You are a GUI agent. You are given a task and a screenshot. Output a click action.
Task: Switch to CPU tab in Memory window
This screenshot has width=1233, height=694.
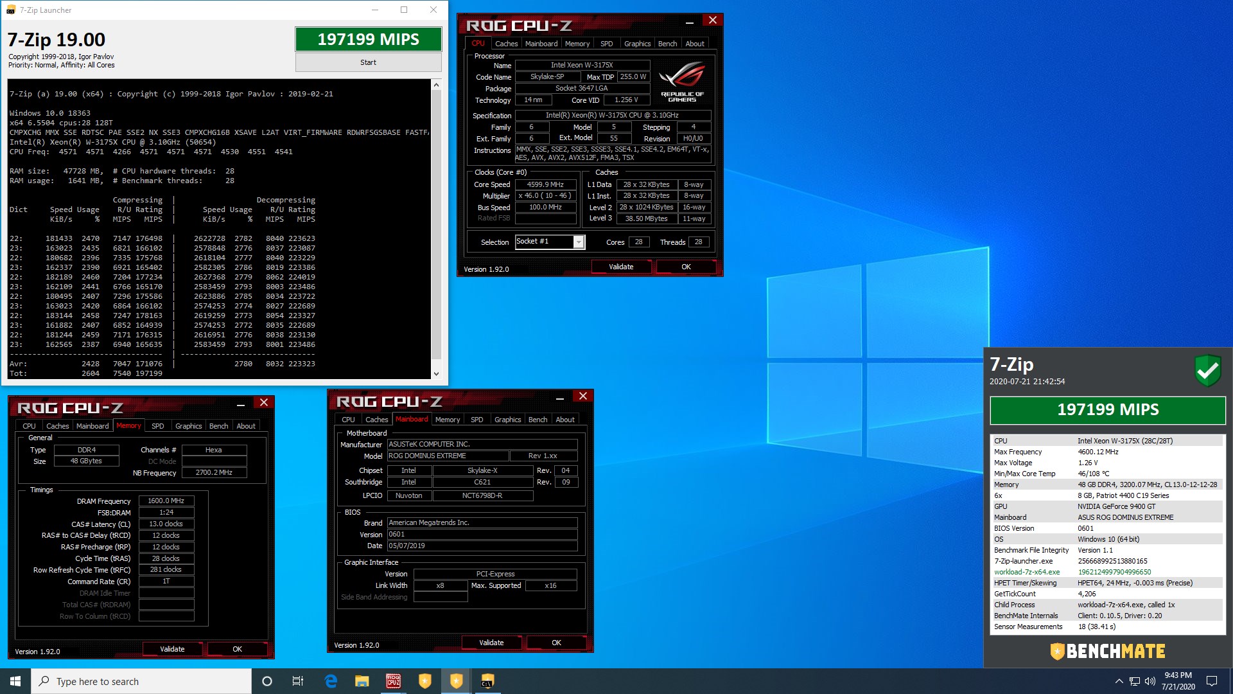click(29, 426)
